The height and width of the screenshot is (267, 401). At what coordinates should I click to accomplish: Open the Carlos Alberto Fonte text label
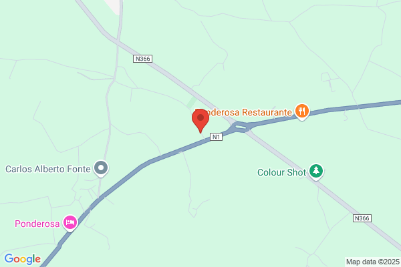[48, 169]
